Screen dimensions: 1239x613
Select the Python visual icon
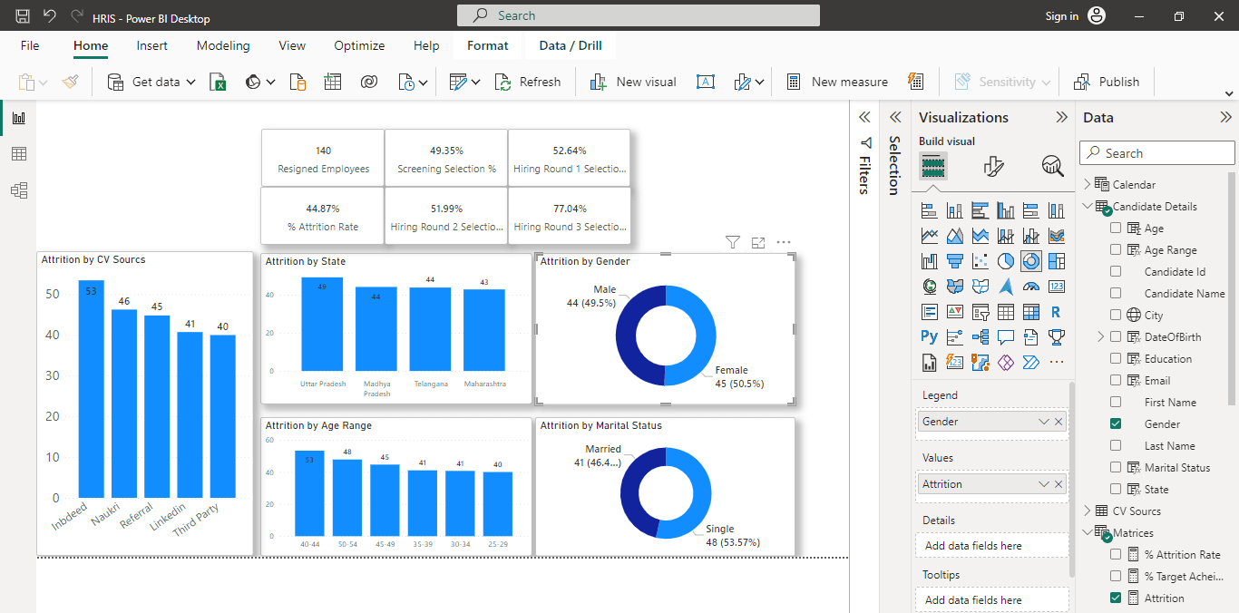[929, 336]
